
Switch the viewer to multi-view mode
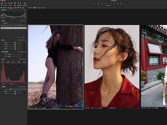(29, 8)
